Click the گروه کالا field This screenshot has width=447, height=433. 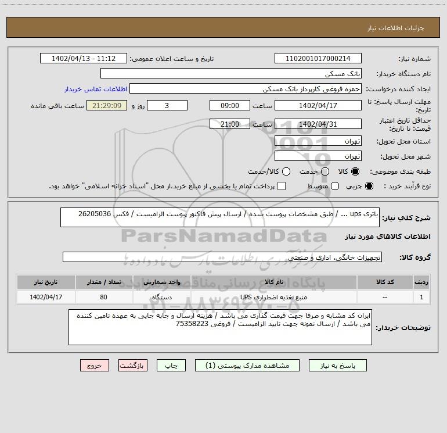coord(222,257)
